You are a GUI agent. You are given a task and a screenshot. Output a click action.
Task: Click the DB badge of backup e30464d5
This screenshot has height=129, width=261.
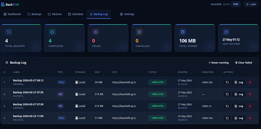pyautogui.click(x=60, y=106)
